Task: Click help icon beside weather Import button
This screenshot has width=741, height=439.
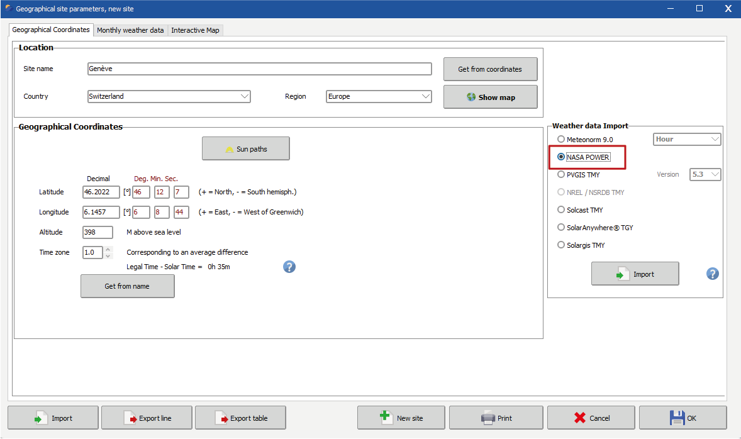Action: [712, 274]
